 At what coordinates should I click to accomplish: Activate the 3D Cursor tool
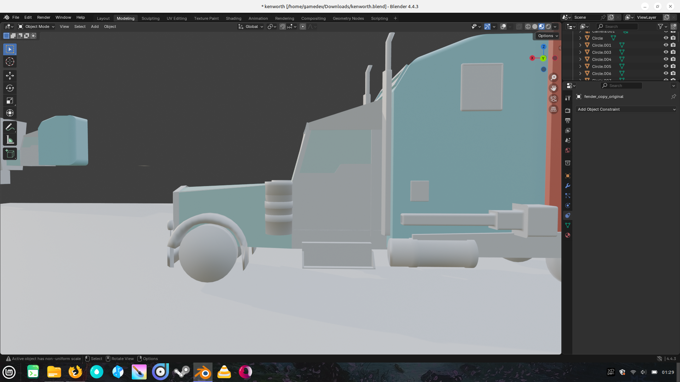[10, 62]
